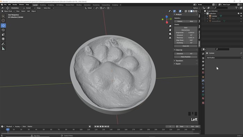Open the Select Box drag dropdown
The height and width of the screenshot is (137, 243).
click(x=49, y=8)
